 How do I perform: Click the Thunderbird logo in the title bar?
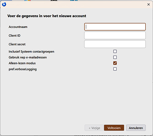click(x=4, y=4)
